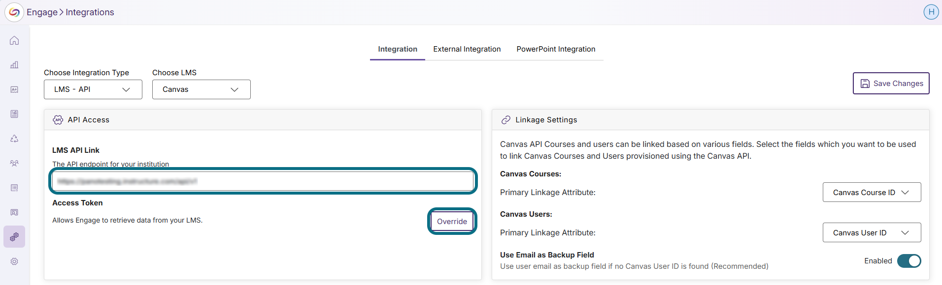Open the report sheet sidebar icon
942x285 pixels.
coord(14,114)
